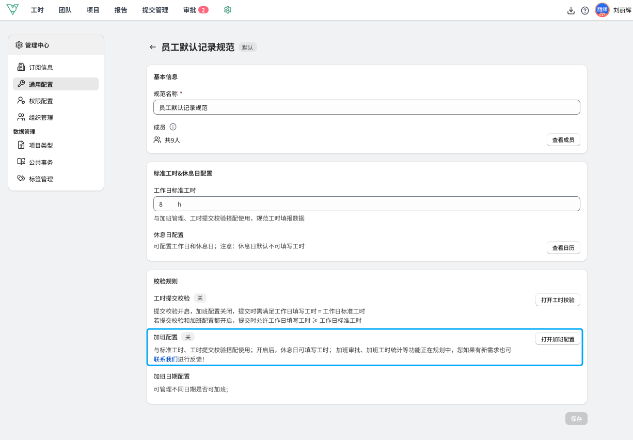Turn on overtime via 打开加班配置 button
This screenshot has height=440, width=633.
pos(558,339)
